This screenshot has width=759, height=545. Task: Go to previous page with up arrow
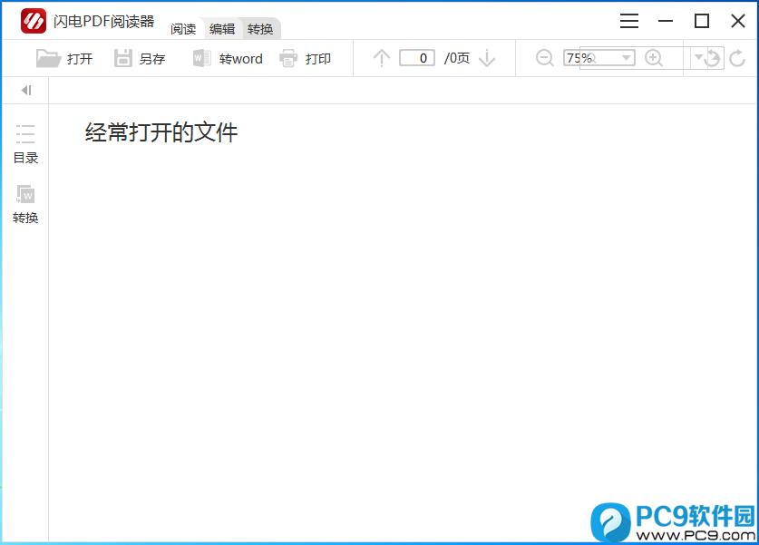coord(382,58)
